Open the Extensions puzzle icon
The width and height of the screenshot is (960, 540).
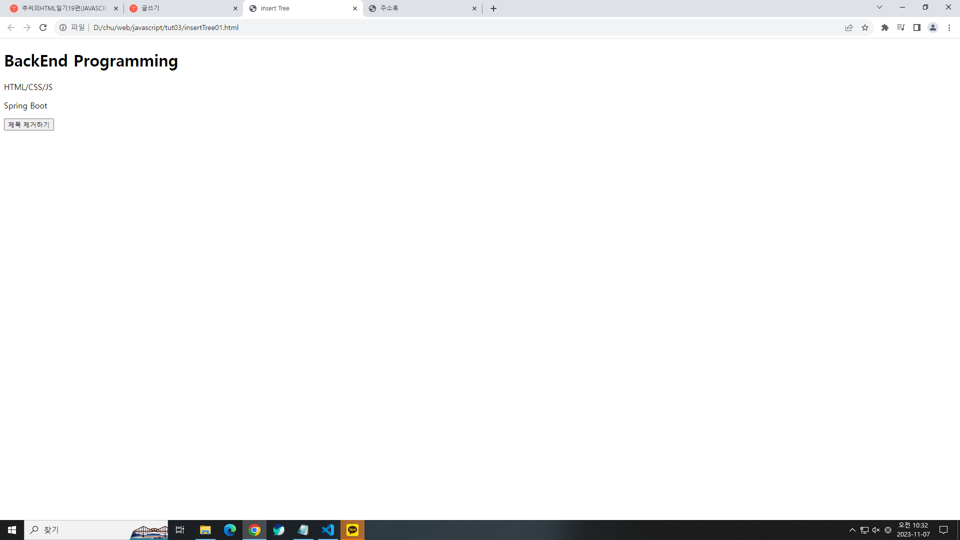pos(885,27)
